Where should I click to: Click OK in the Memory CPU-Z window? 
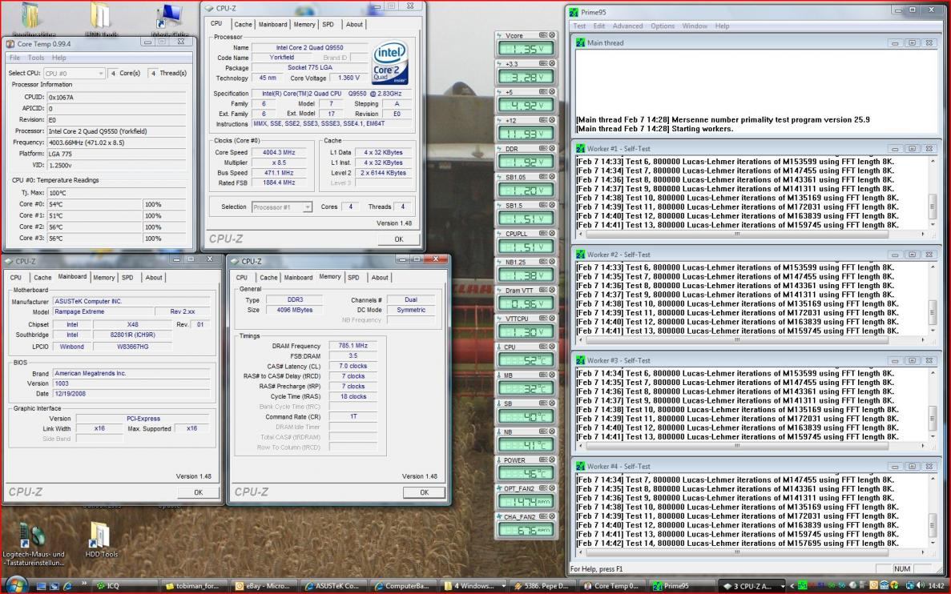click(424, 492)
